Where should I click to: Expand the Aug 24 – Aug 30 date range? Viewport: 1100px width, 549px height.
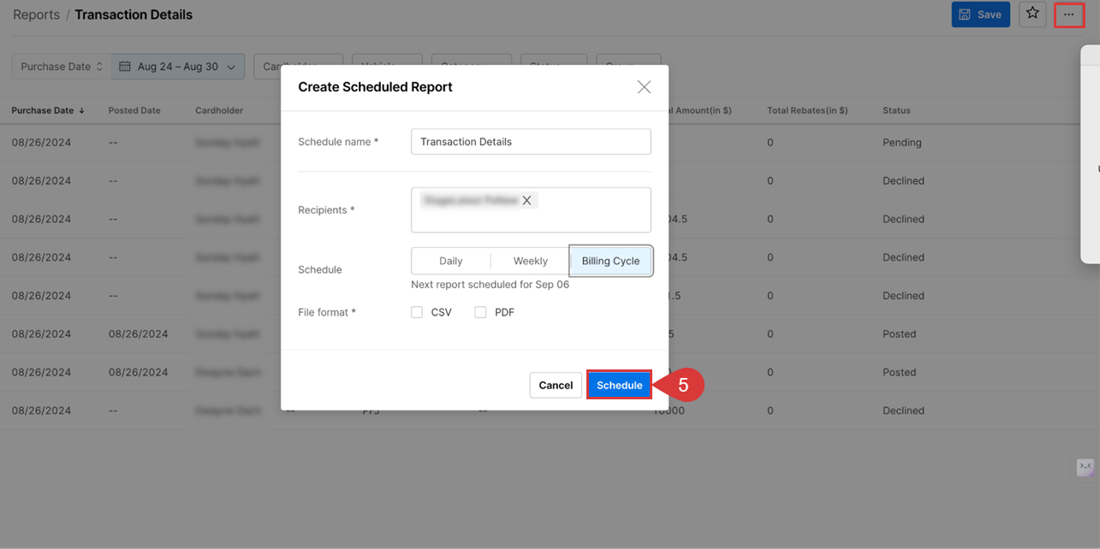click(178, 67)
